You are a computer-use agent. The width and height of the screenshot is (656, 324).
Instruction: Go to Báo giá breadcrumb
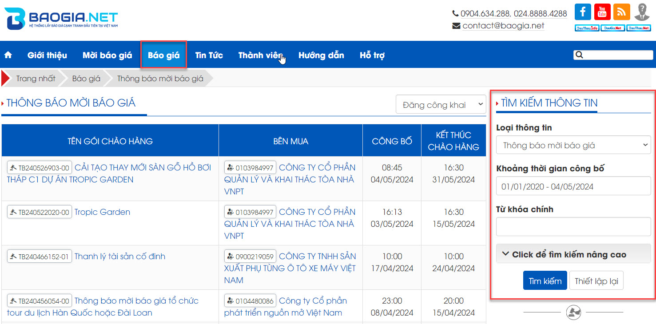pyautogui.click(x=86, y=79)
